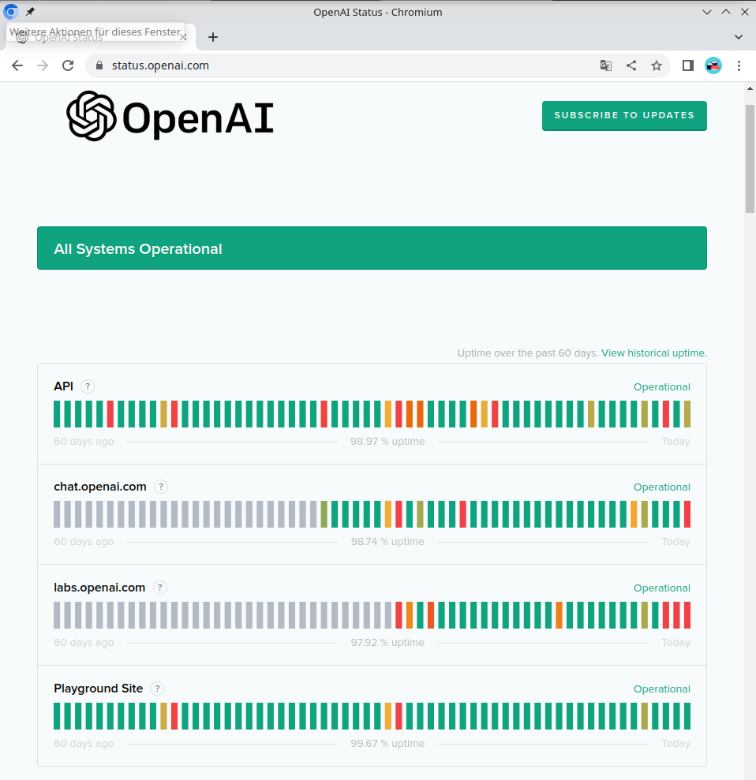Click the question mark beside Playground Site
Image resolution: width=756 pixels, height=780 pixels.
click(x=157, y=689)
